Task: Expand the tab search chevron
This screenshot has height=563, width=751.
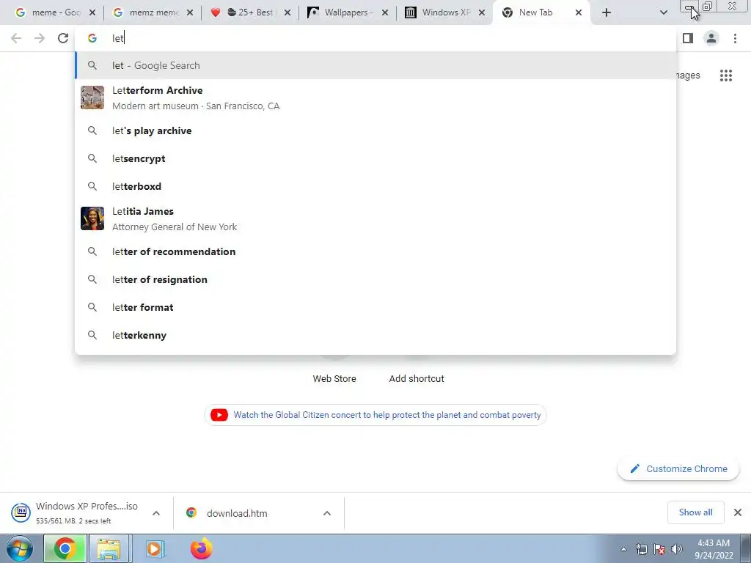Action: (x=663, y=13)
